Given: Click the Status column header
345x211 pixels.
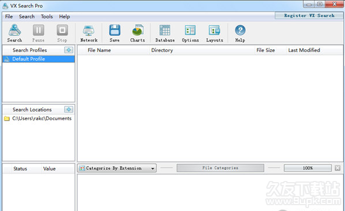Looking at the screenshot, I should click(20, 169).
